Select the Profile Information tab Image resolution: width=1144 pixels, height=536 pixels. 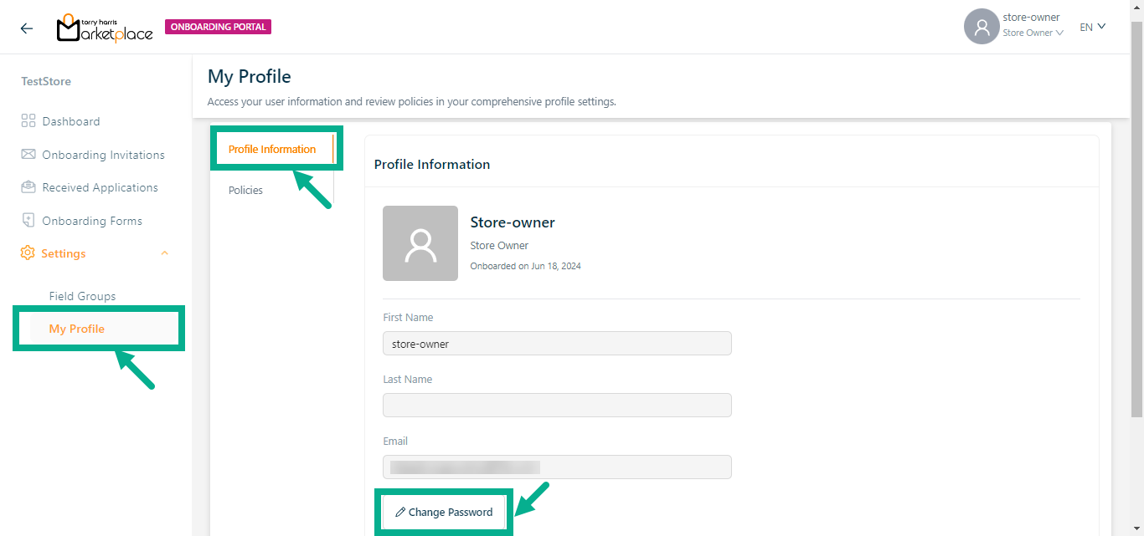pyautogui.click(x=272, y=150)
